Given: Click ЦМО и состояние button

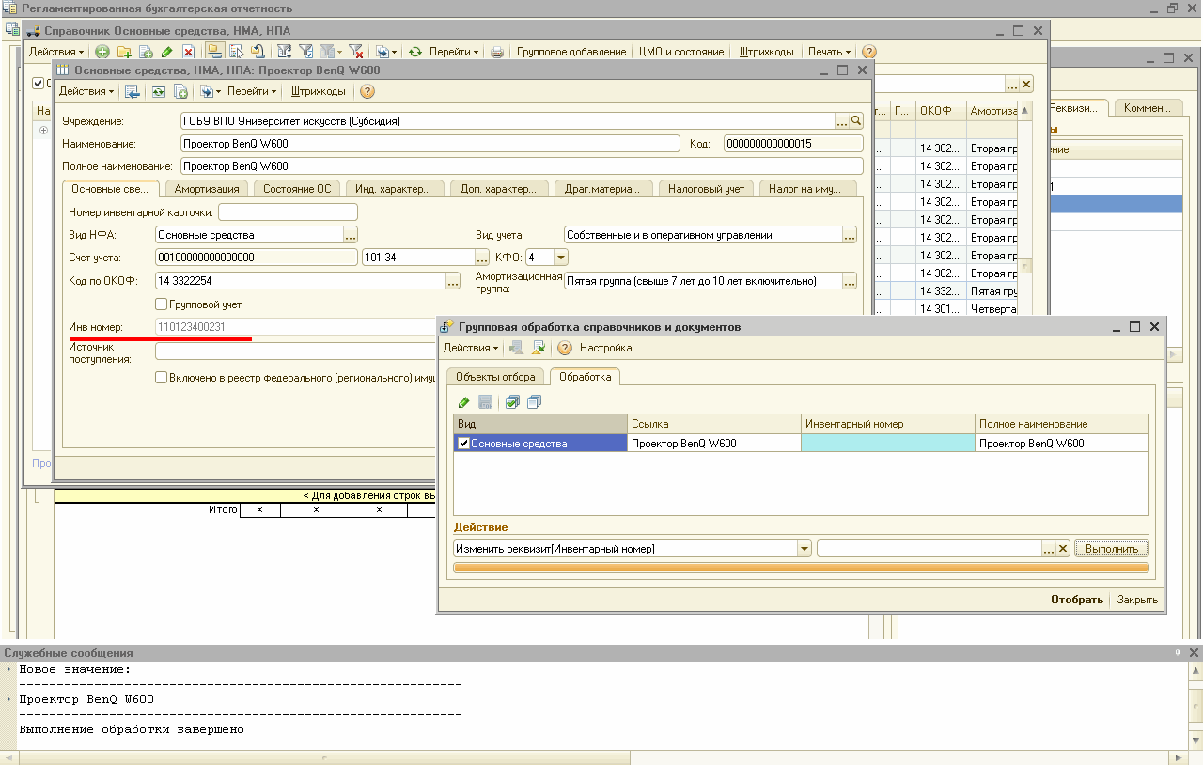Looking at the screenshot, I should [681, 52].
